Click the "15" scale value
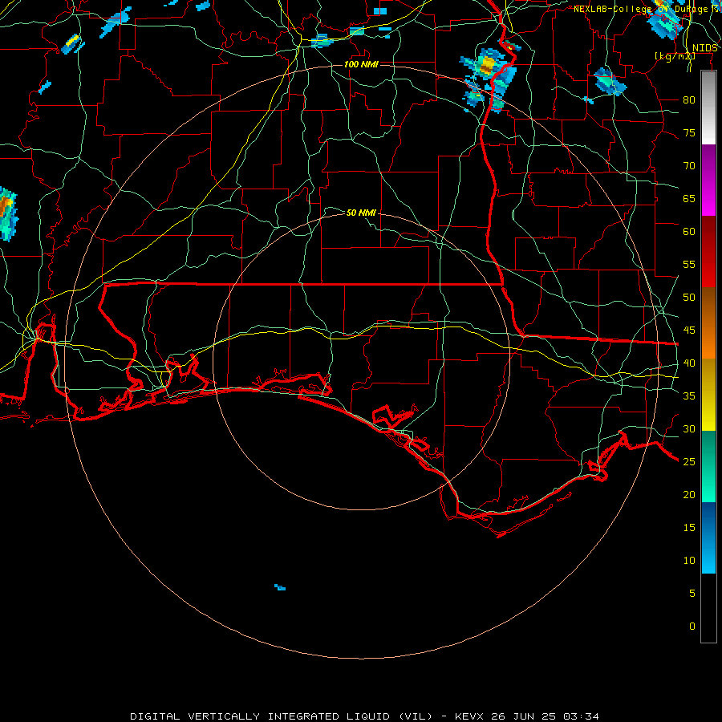722x722 pixels. click(689, 528)
